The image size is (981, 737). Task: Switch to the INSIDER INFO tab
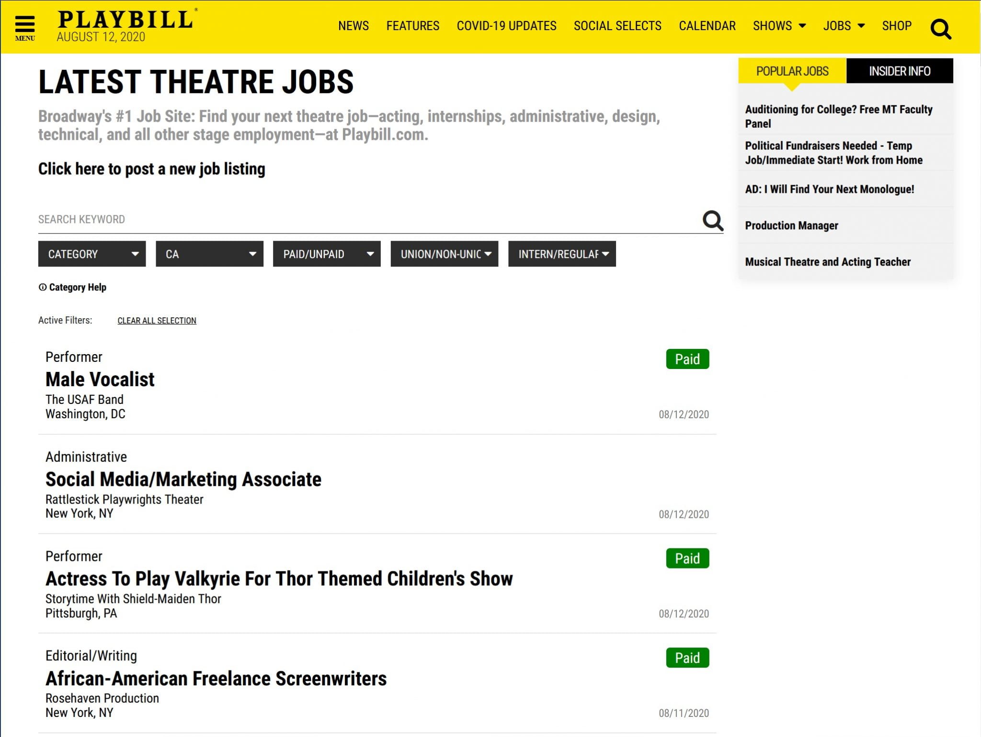click(899, 71)
